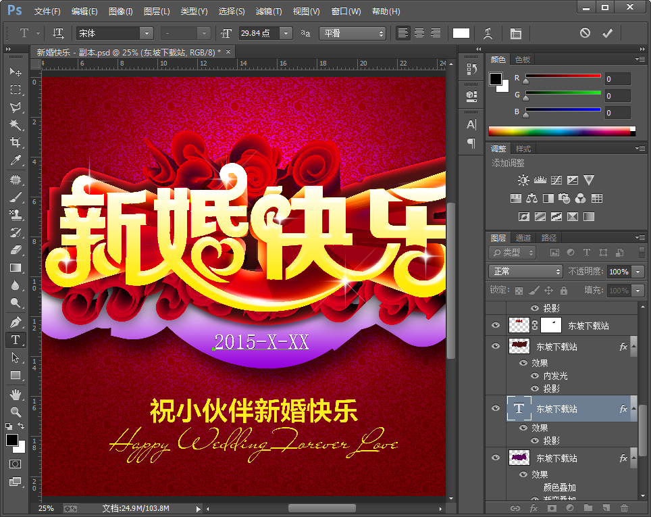Select the Zoom tool
The width and height of the screenshot is (651, 517).
(x=16, y=412)
